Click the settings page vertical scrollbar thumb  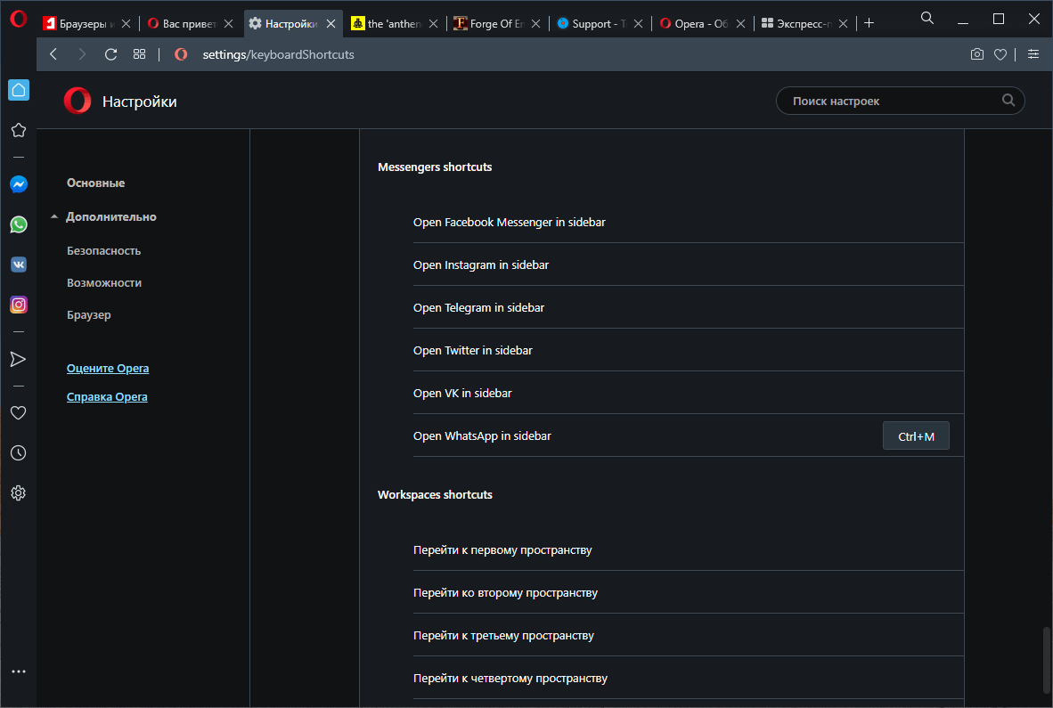[1047, 660]
